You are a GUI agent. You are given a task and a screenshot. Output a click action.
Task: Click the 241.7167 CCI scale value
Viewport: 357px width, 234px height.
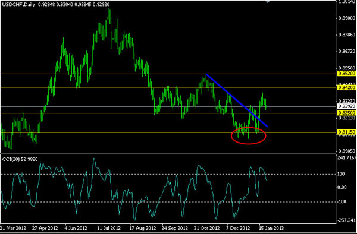click(347, 157)
